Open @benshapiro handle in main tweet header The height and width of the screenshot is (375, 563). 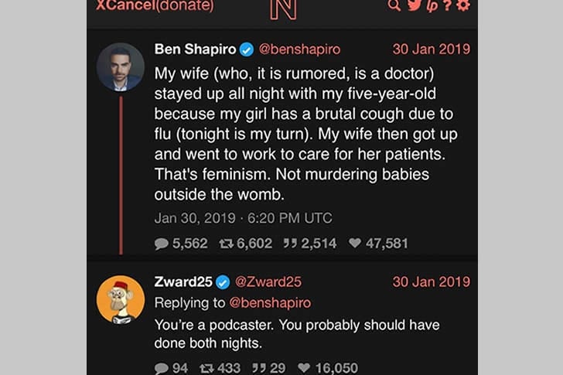tap(299, 49)
